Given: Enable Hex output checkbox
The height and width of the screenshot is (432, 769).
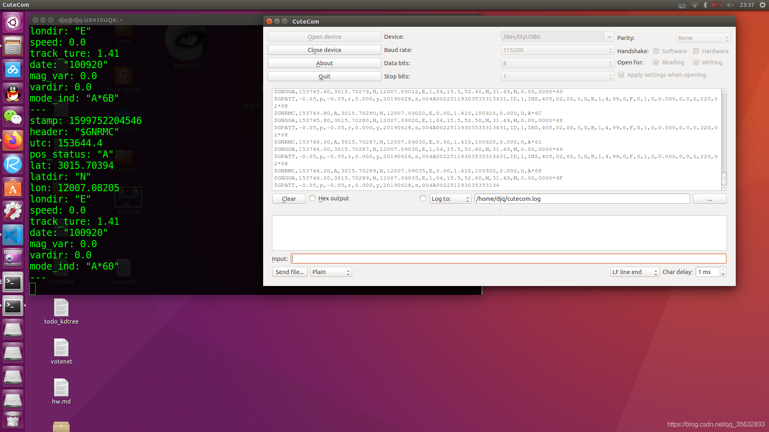Looking at the screenshot, I should click(312, 198).
